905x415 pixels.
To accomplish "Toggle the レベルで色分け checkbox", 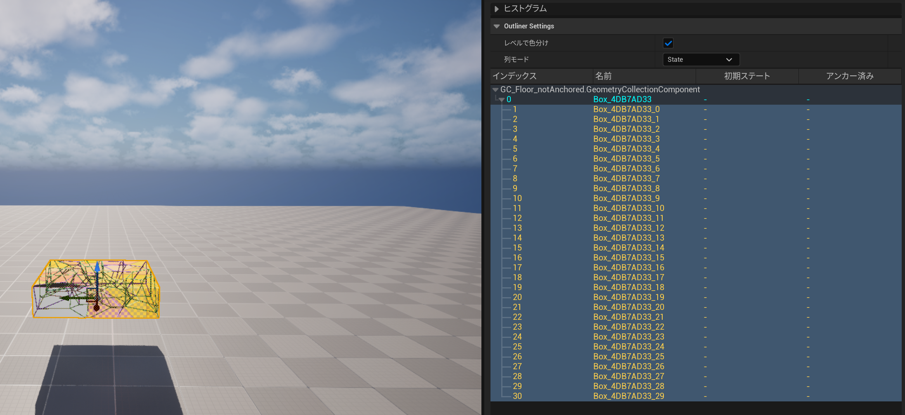I will 668,43.
